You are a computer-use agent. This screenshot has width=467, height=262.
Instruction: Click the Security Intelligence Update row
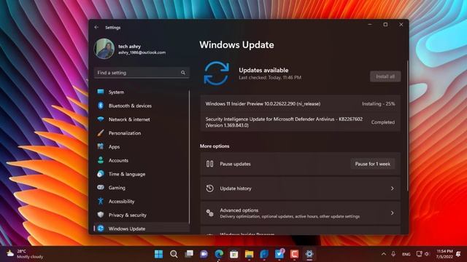(x=300, y=122)
